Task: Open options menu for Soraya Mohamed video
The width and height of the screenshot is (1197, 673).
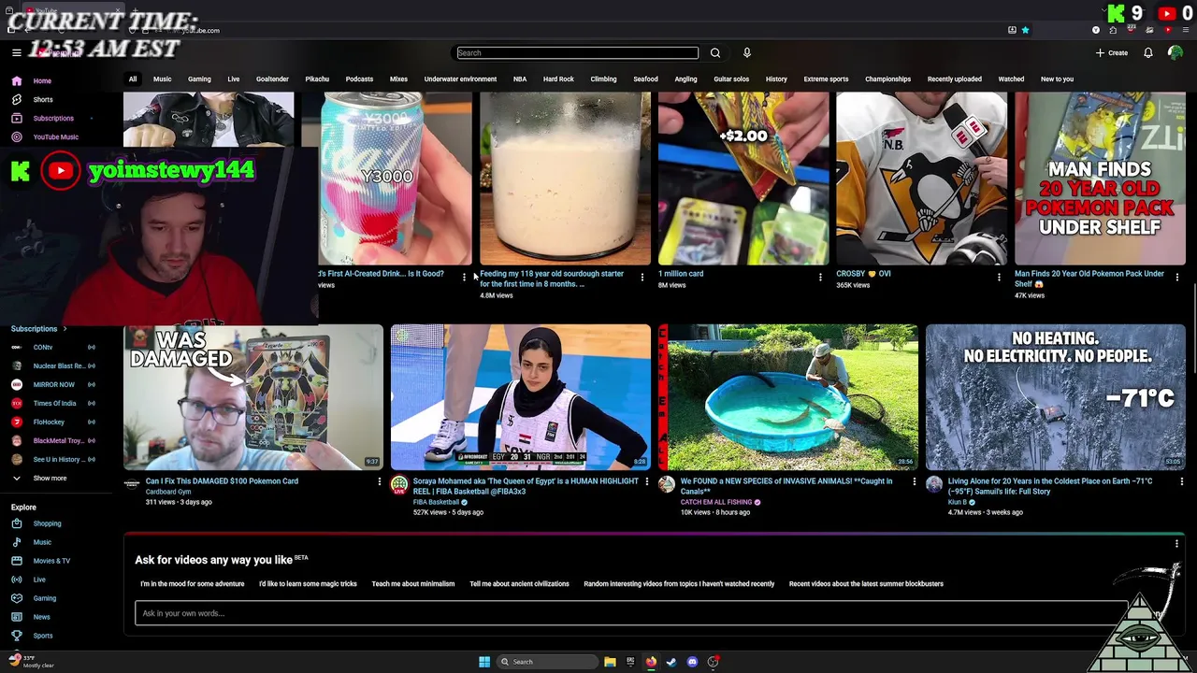Action: [x=646, y=482]
